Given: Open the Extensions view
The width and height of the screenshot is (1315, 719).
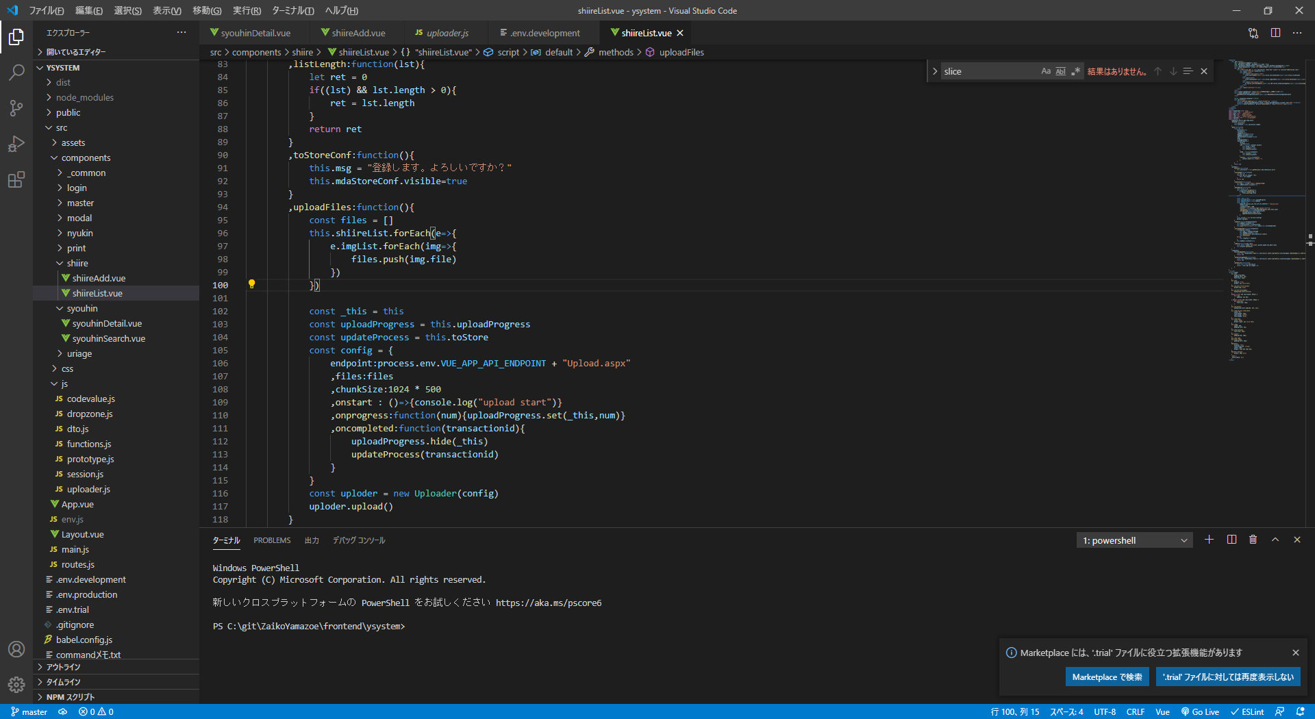Looking at the screenshot, I should click(x=16, y=180).
